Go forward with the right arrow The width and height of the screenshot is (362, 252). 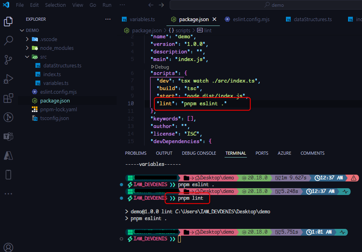tap(161, 5)
